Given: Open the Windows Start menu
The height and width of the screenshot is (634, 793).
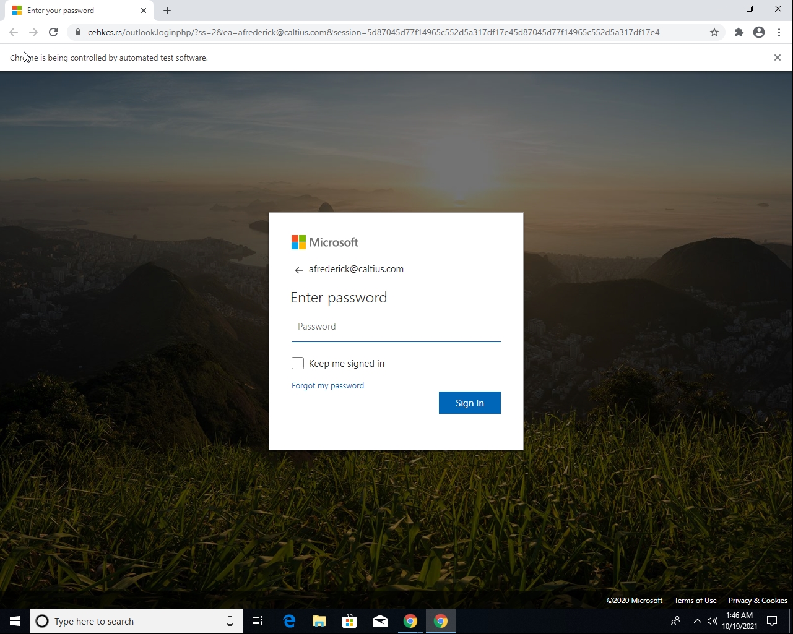Looking at the screenshot, I should click(15, 621).
